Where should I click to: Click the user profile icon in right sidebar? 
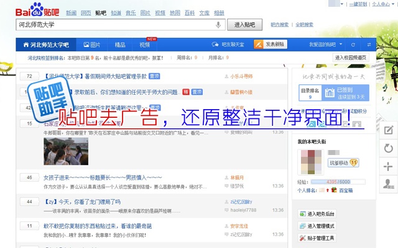(x=388, y=184)
